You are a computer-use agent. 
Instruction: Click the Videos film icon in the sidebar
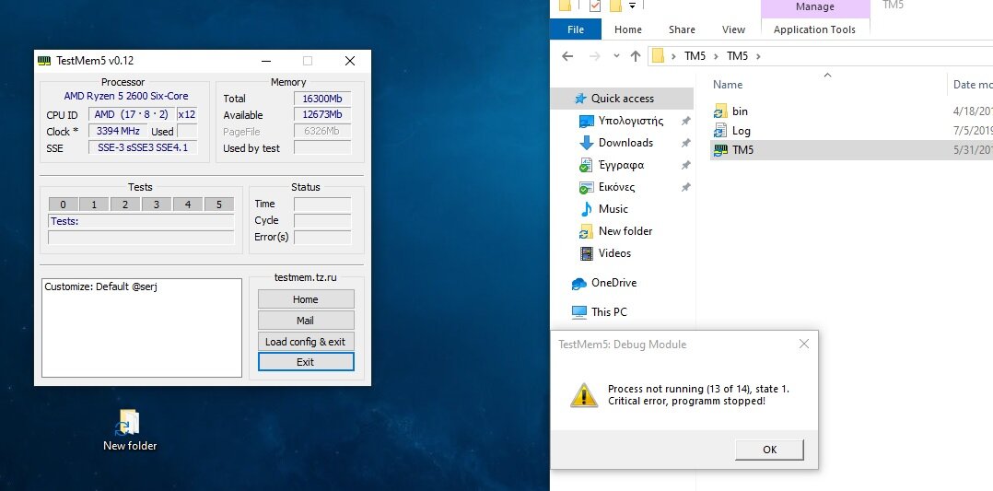(587, 253)
